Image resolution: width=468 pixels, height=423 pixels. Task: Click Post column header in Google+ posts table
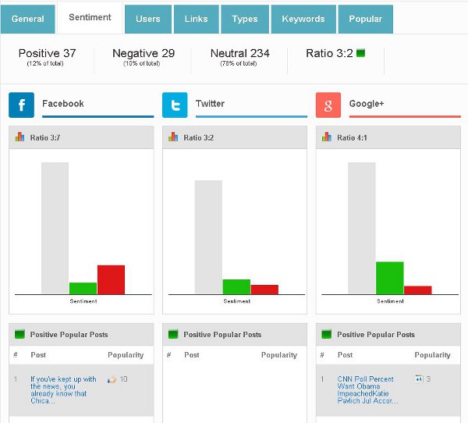tap(345, 355)
